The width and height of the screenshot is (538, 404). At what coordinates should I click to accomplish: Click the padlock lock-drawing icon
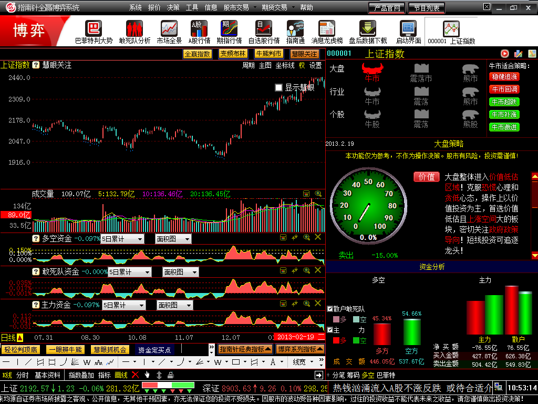pos(171,375)
